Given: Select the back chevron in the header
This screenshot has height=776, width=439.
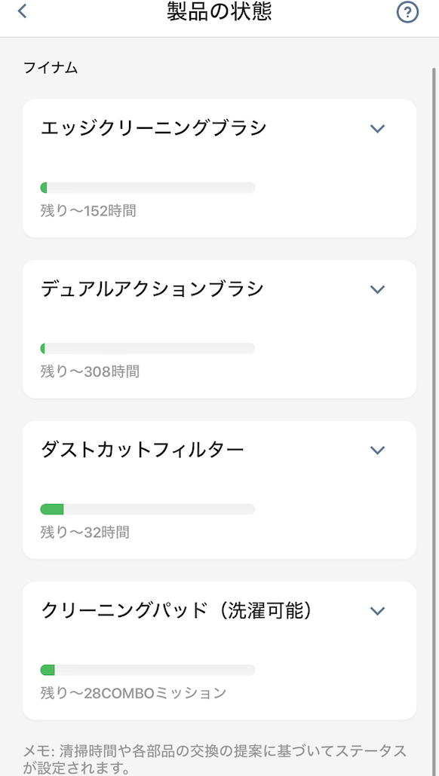Looking at the screenshot, I should click(x=21, y=12).
